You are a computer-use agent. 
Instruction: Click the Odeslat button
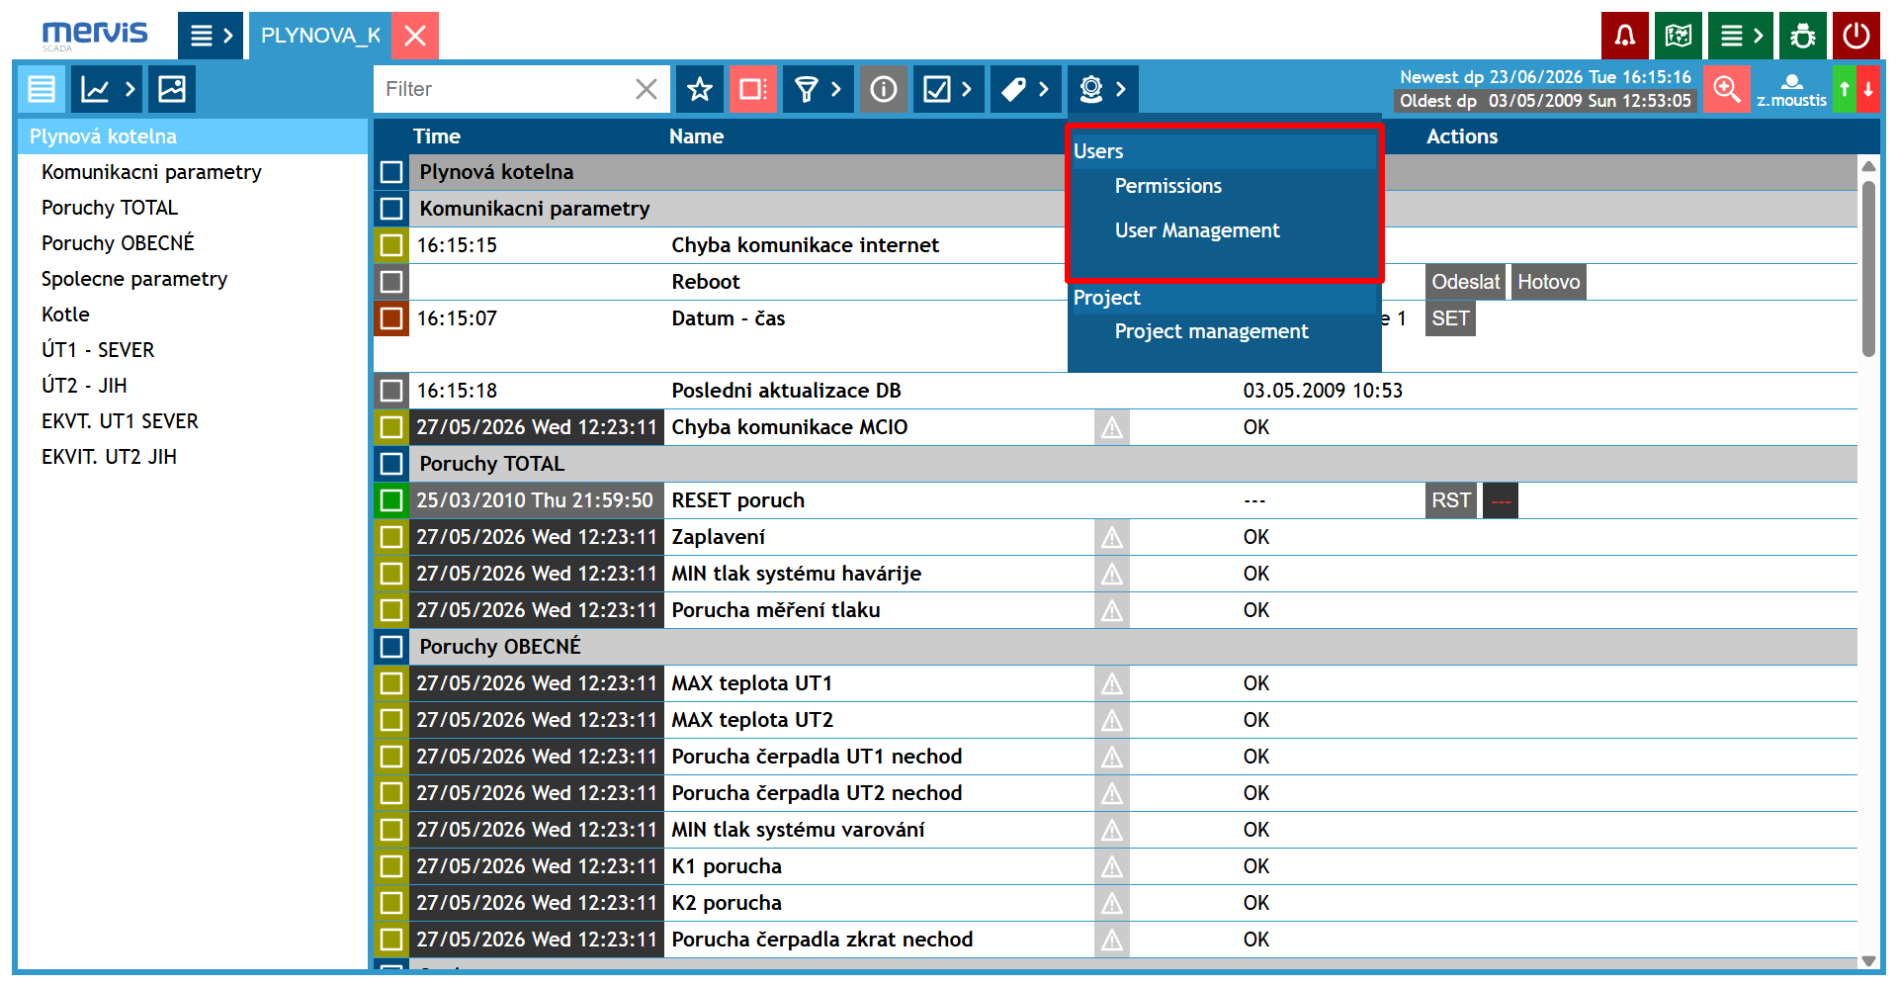(1465, 282)
